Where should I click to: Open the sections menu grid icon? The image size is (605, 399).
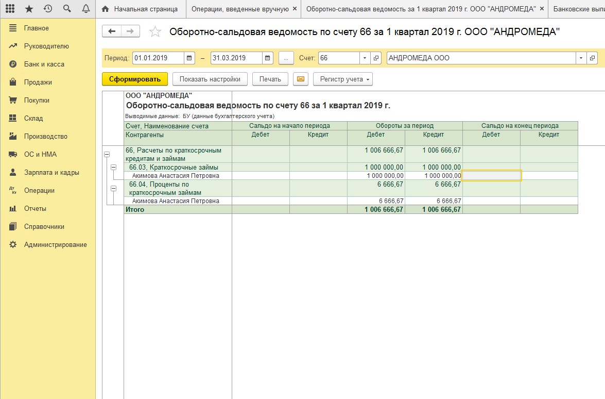(10, 8)
